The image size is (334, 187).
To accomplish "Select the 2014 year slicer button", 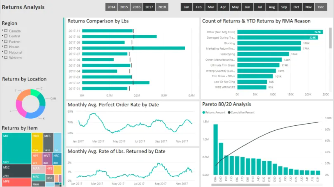I will tap(111, 7).
